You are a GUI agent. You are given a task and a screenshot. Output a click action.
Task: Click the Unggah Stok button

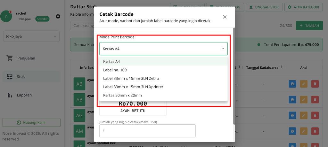pyautogui.click(x=264, y=7)
